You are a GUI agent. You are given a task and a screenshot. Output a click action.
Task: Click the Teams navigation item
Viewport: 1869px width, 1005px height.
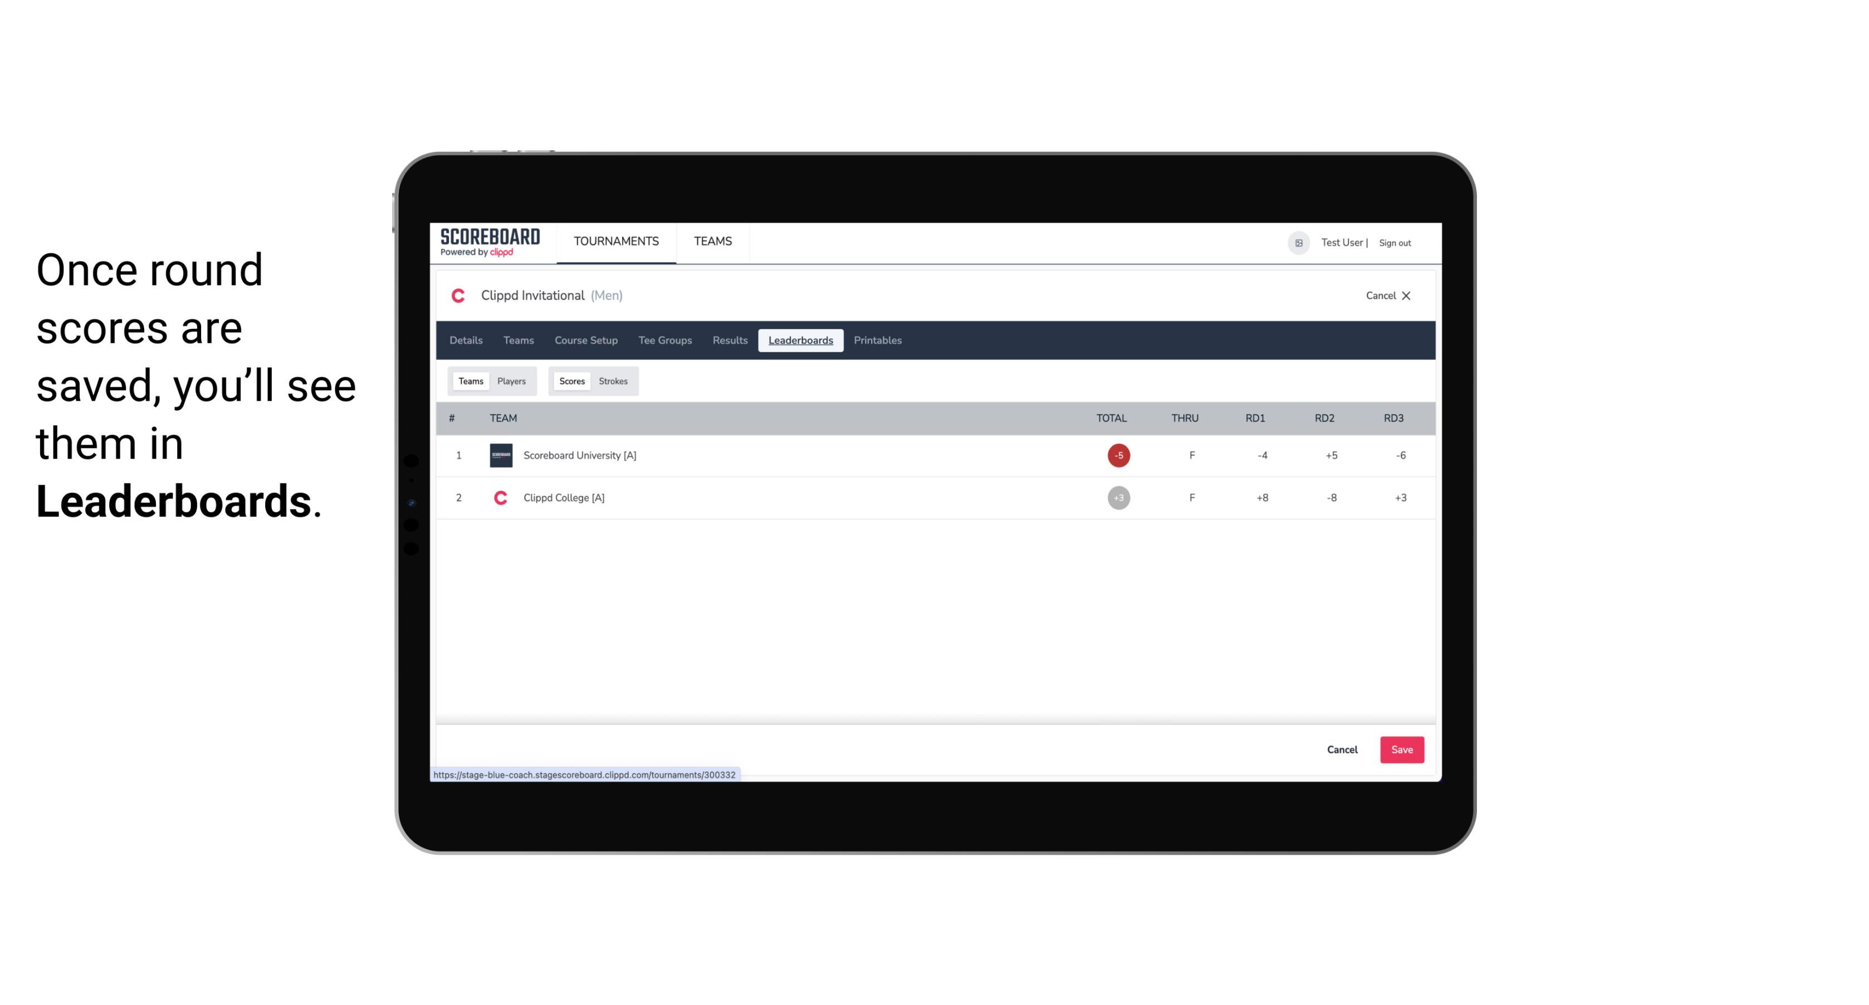(x=713, y=242)
